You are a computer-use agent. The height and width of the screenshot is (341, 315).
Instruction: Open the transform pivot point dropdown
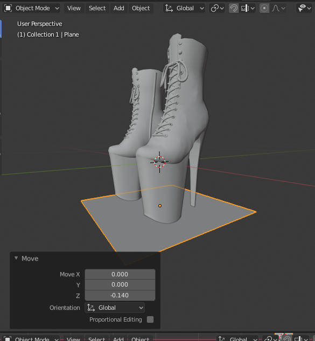click(217, 8)
